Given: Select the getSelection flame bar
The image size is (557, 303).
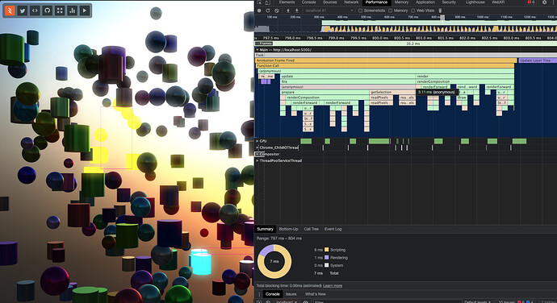Looking at the screenshot, I should [x=393, y=92].
